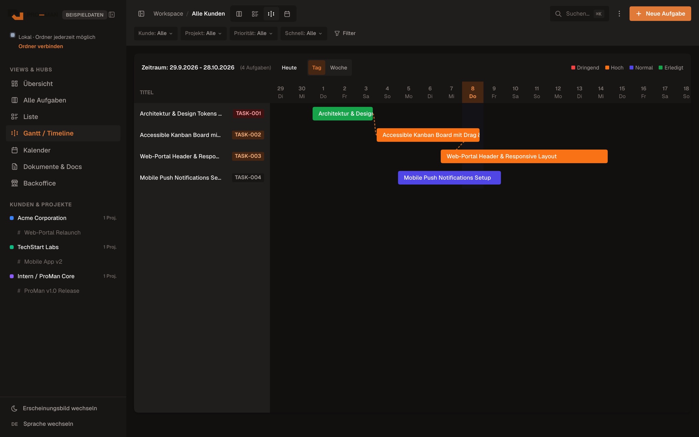The width and height of the screenshot is (699, 437).
Task: Click green Erledigt legend swatch
Action: [x=661, y=68]
